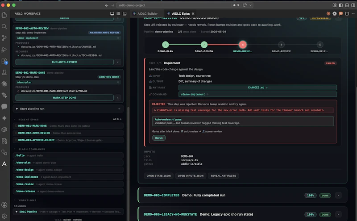Screen dimensions: 357x221
Task: Open the CHANGES.md artifact link
Action: tap(258, 88)
